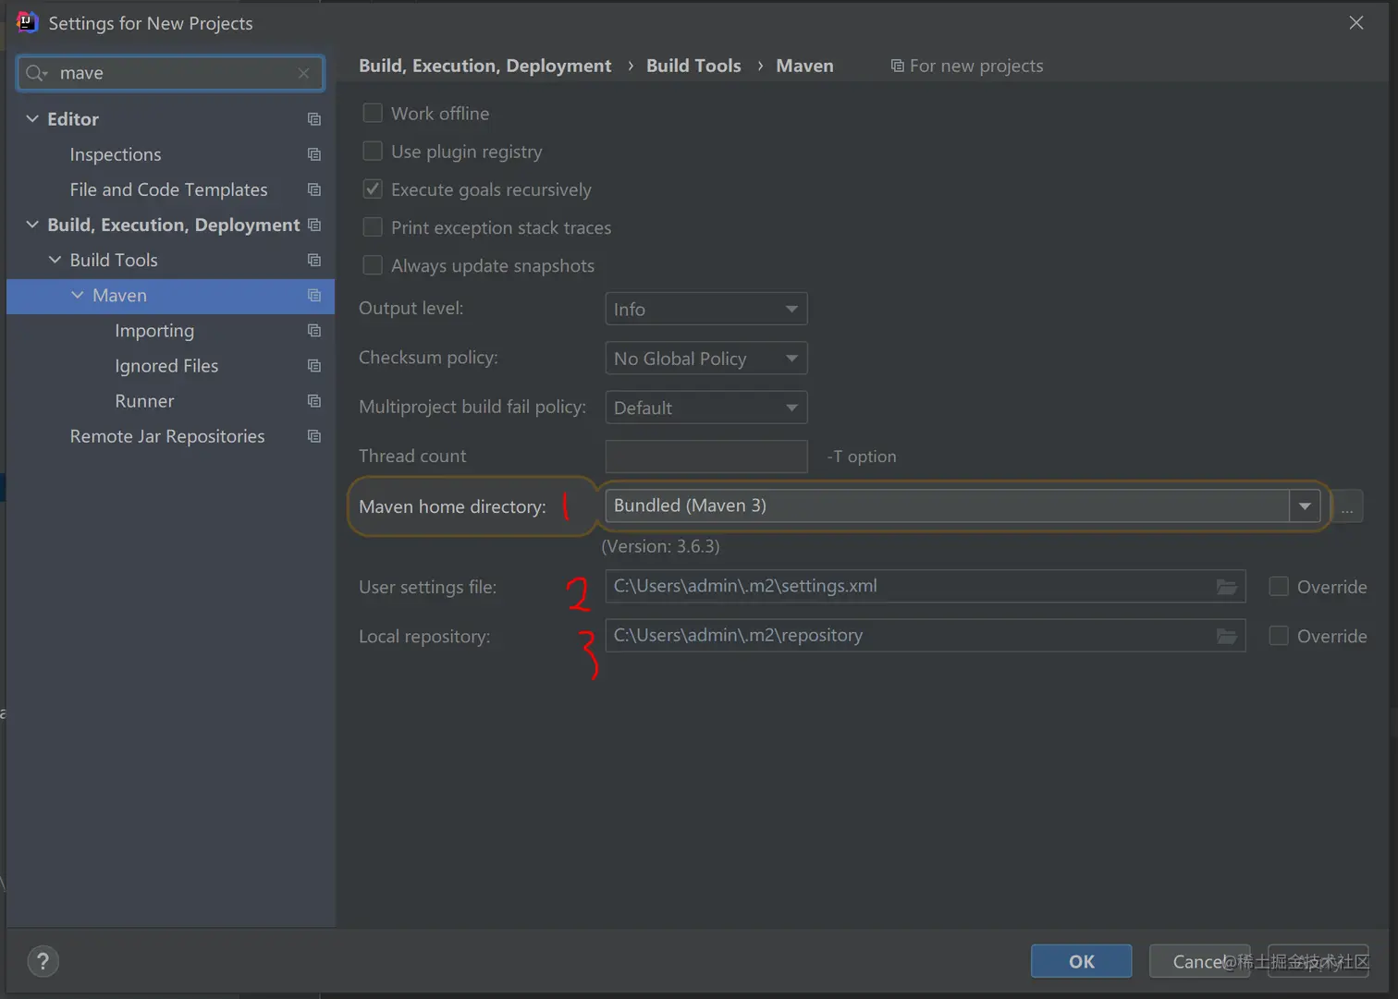
Task: Enable Use plugin registry checkbox
Action: point(373,151)
